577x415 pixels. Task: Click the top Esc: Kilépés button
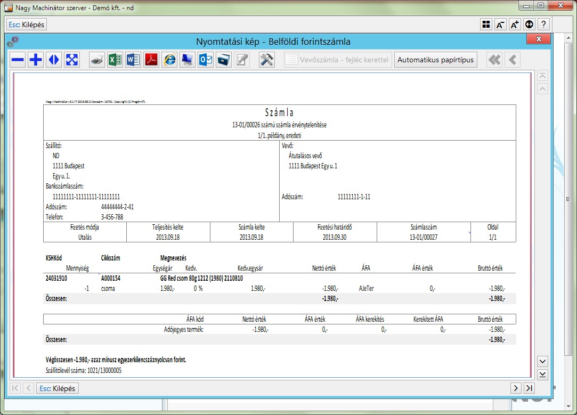pos(27,25)
